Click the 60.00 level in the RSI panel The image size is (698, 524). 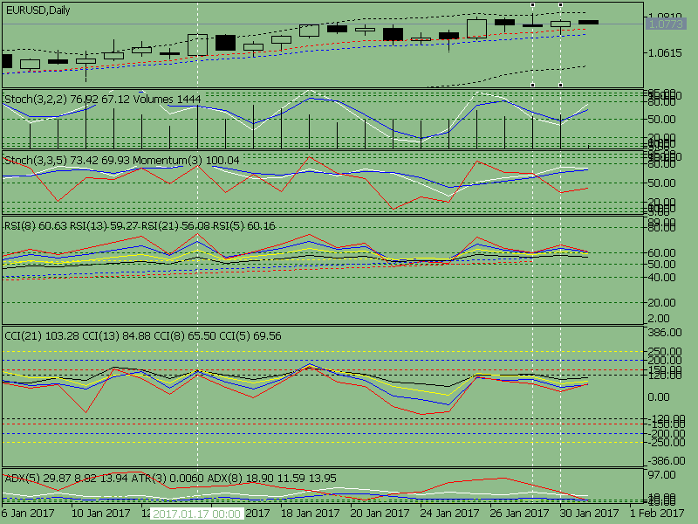coord(661,253)
